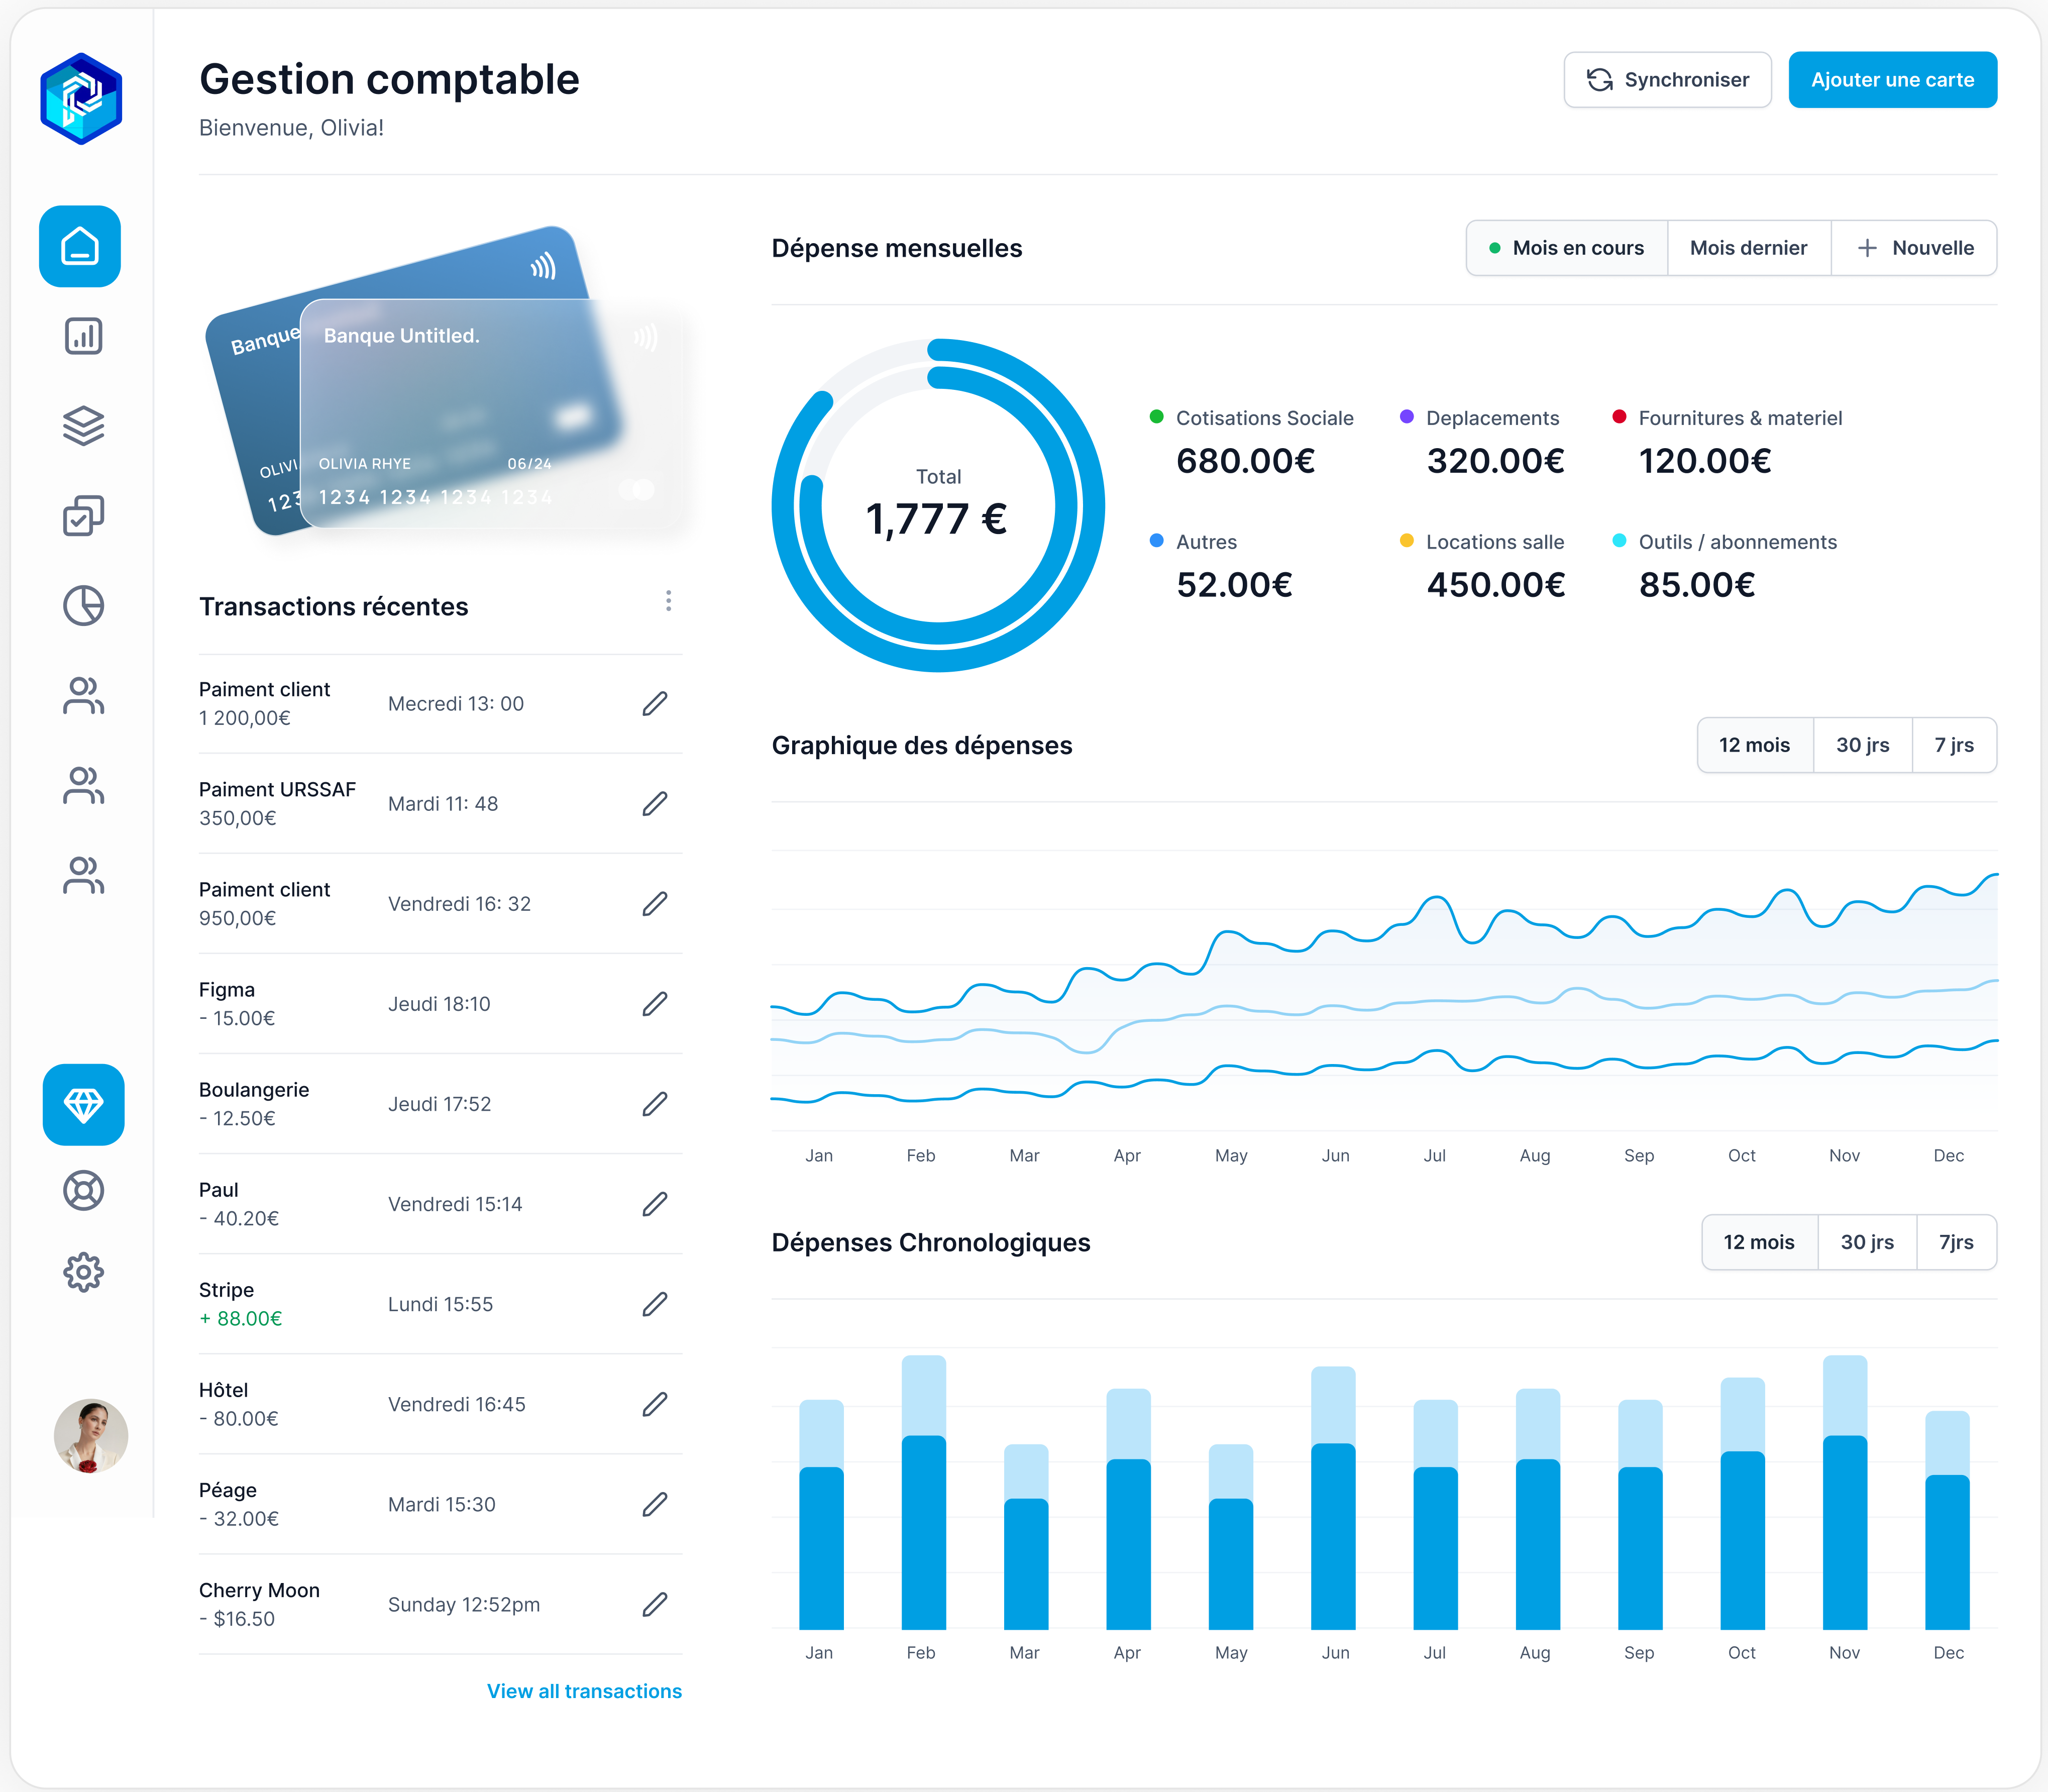Screen dimensions: 2048x1792
Task: Open the life buoy support icon
Action: 83,1190
